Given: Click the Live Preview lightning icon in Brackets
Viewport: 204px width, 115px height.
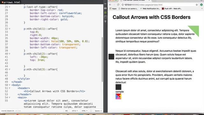Looking at the screenshot, I should coord(106,4).
